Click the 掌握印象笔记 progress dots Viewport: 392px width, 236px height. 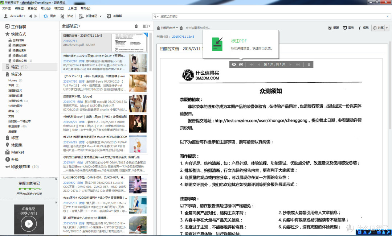30,189
